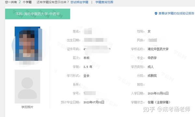Image resolution: width=195 pixels, height=117 pixels.
Task: Click the school name value 湖北中医药大学
Action: click(158, 49)
